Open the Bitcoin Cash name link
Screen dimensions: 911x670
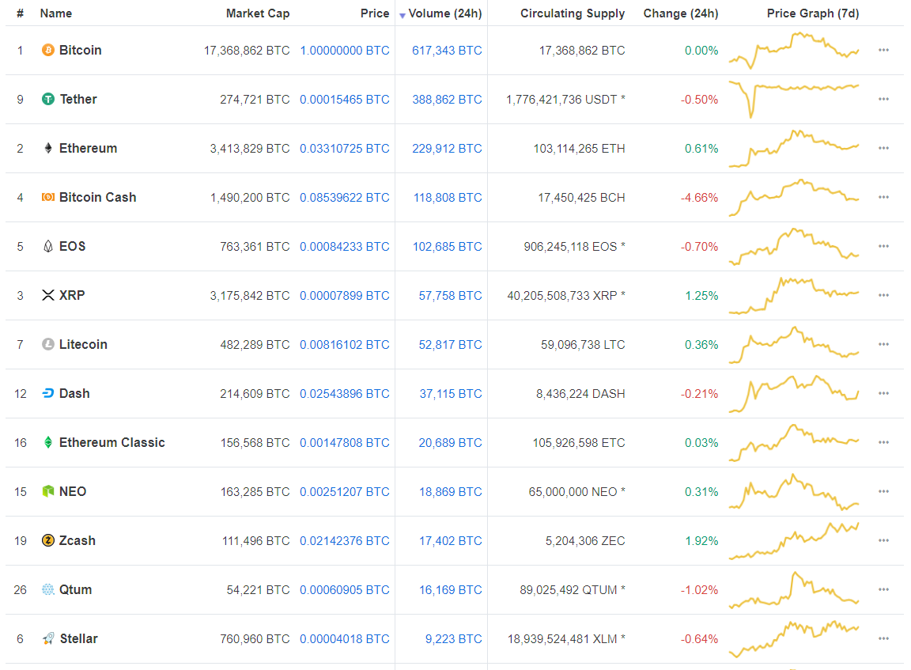pyautogui.click(x=97, y=198)
